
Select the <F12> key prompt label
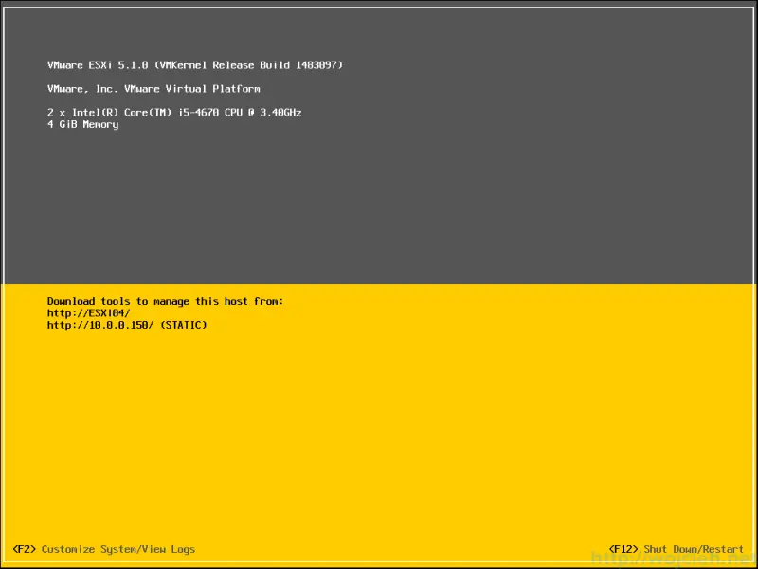coord(624,548)
